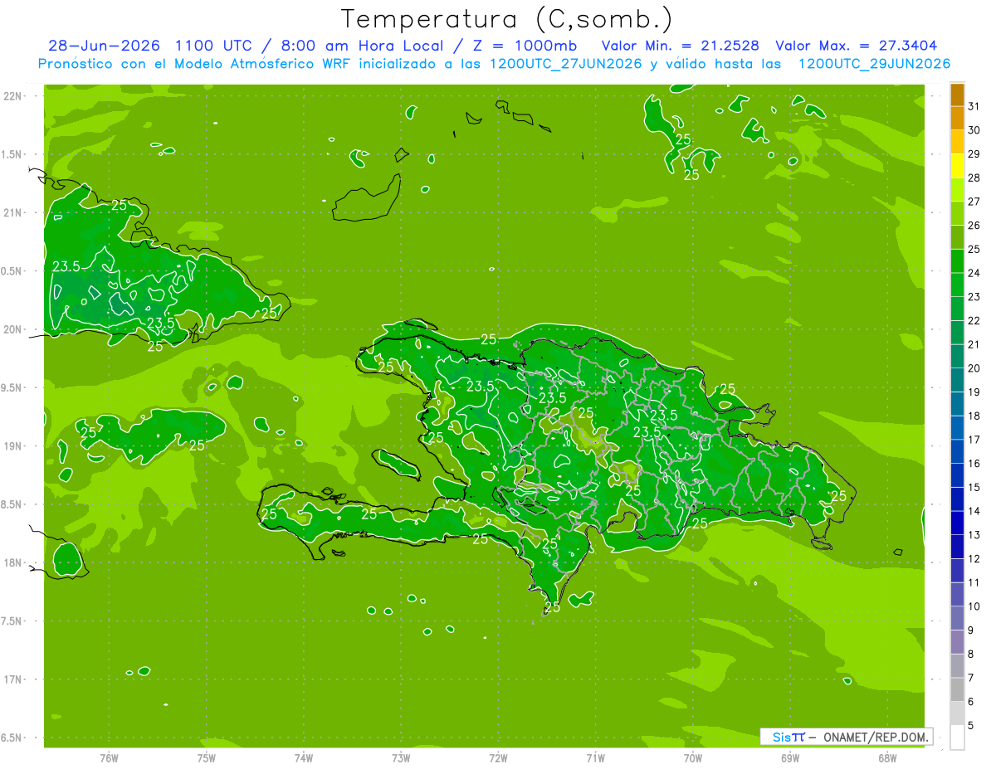This screenshot has width=996, height=769.
Task: Click "Valor Max. = 27.3404" text
Action: click(x=857, y=46)
